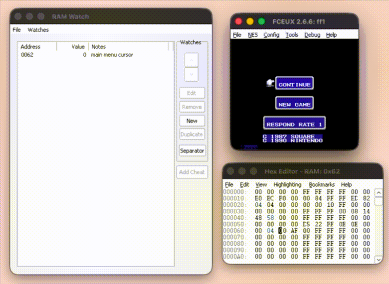Open the Watches menu in RAM Watch
This screenshot has height=284, width=389.
coord(38,30)
